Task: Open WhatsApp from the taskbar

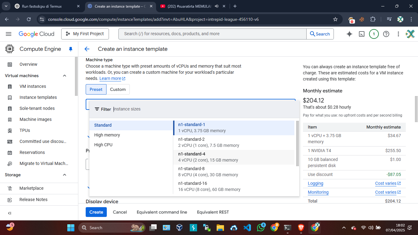Action: tap(261, 228)
